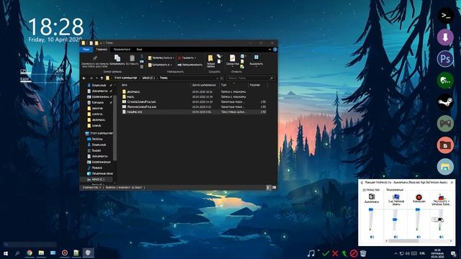461x259 pixels.
Task: Launch Photoshop from the desktop dock
Action: click(x=445, y=59)
